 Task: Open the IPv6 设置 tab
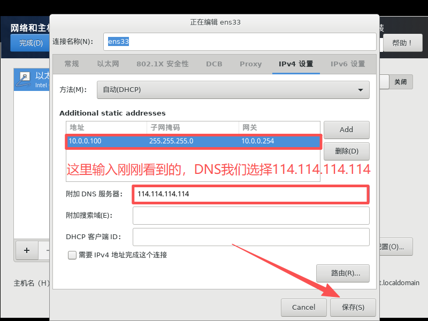tap(348, 64)
